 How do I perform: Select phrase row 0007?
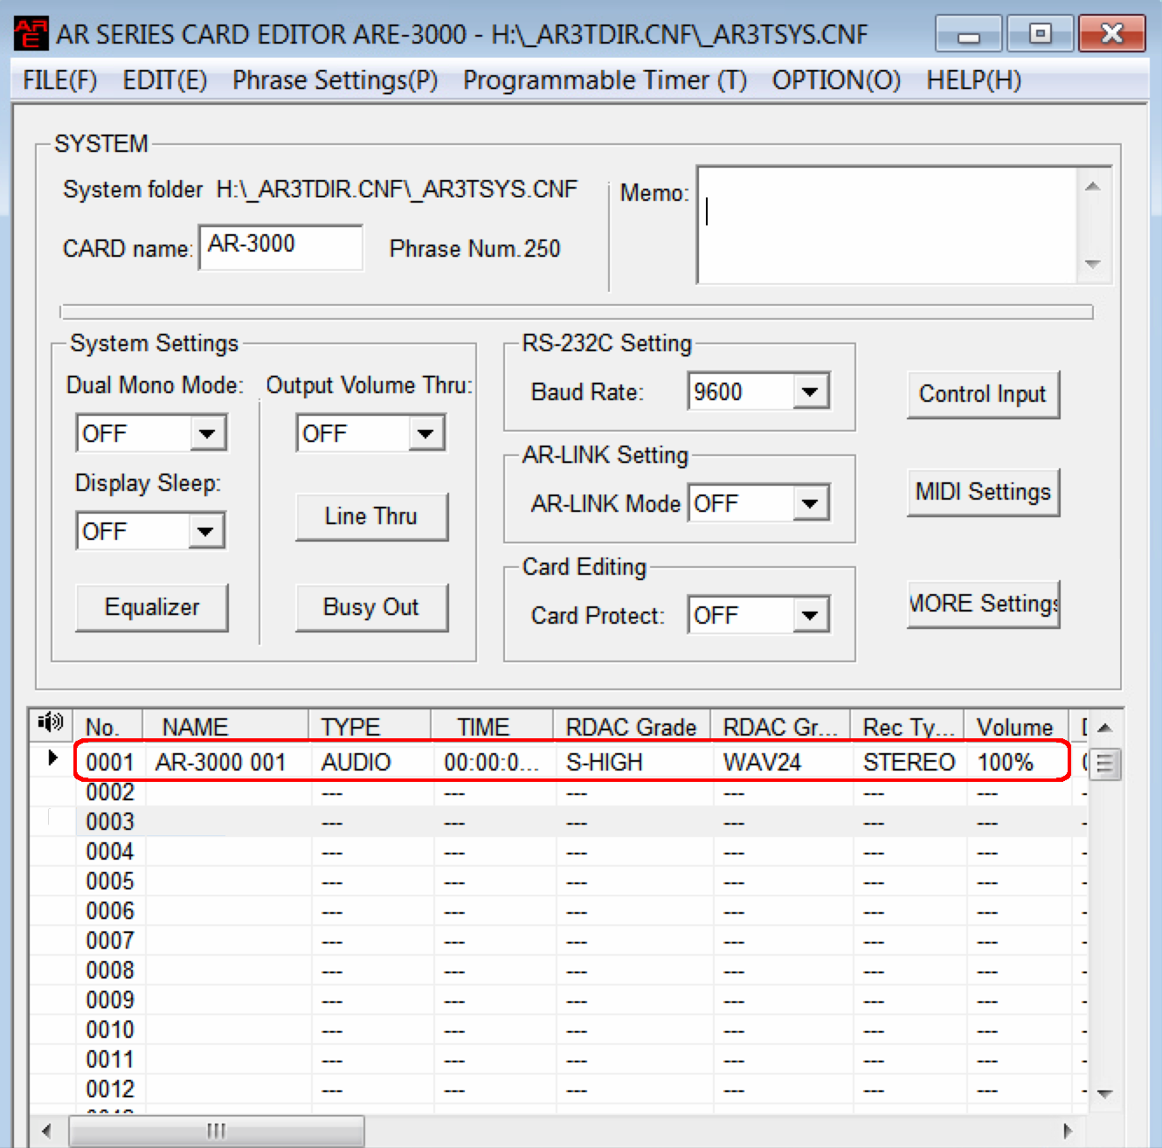pyautogui.click(x=559, y=941)
